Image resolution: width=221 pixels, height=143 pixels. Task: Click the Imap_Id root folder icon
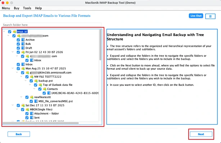coord(14,32)
